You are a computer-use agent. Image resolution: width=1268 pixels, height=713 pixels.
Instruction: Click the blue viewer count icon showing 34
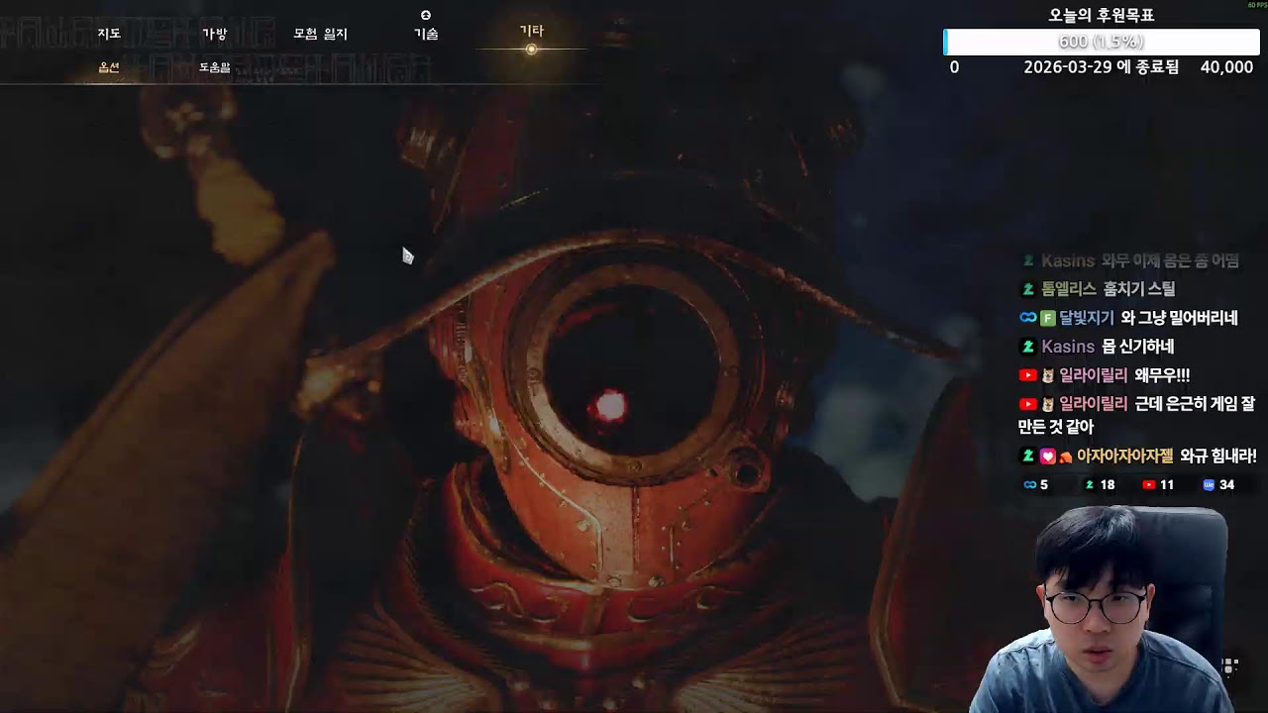click(1209, 484)
